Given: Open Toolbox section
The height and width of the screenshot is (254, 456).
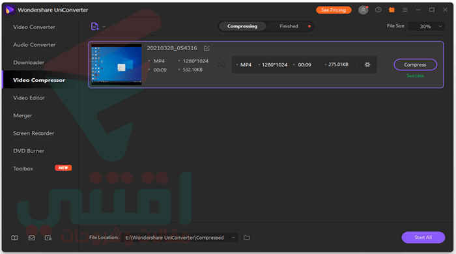Looking at the screenshot, I should [x=23, y=169].
